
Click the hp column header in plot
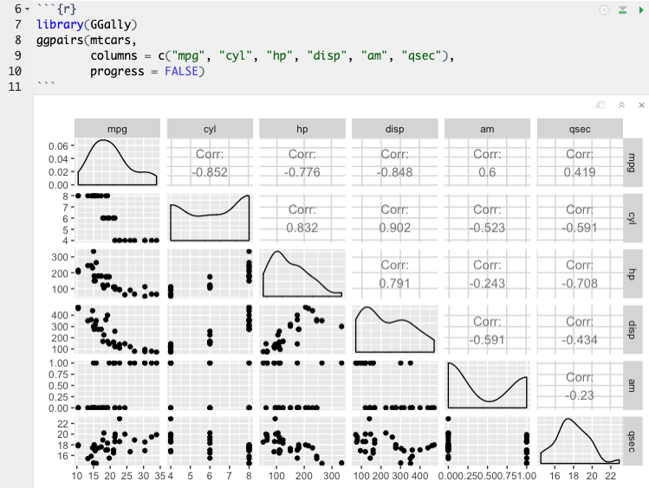click(302, 129)
